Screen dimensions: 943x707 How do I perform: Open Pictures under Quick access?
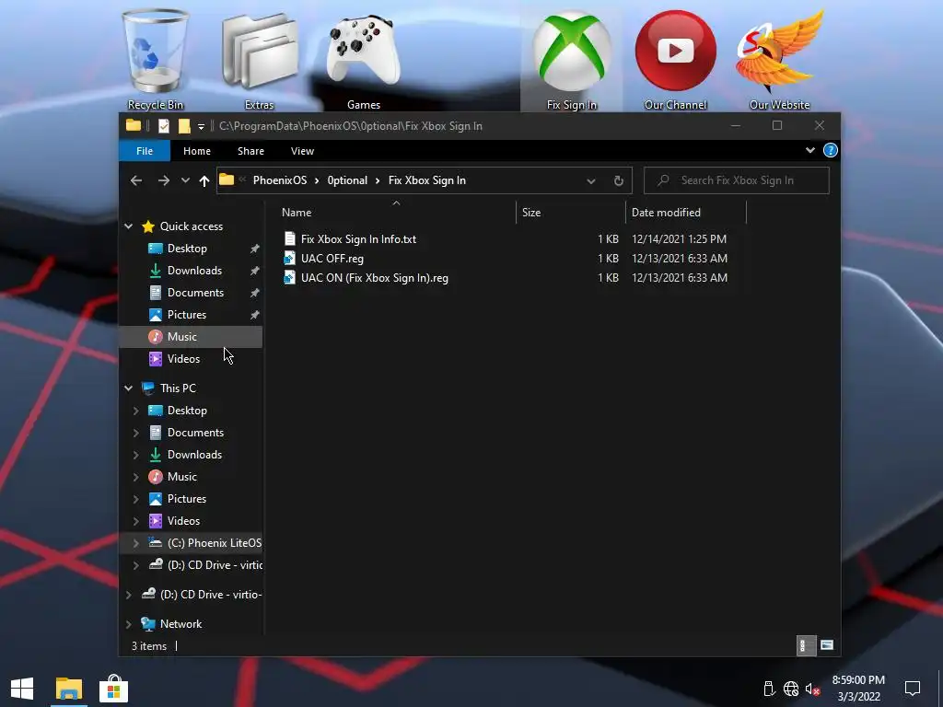click(x=186, y=315)
